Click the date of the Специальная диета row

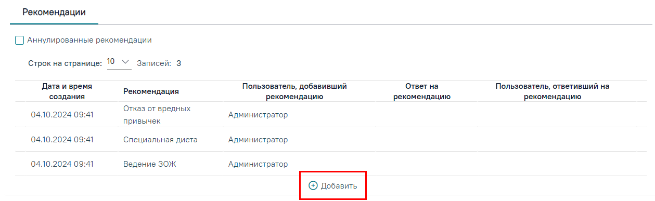[62, 140]
